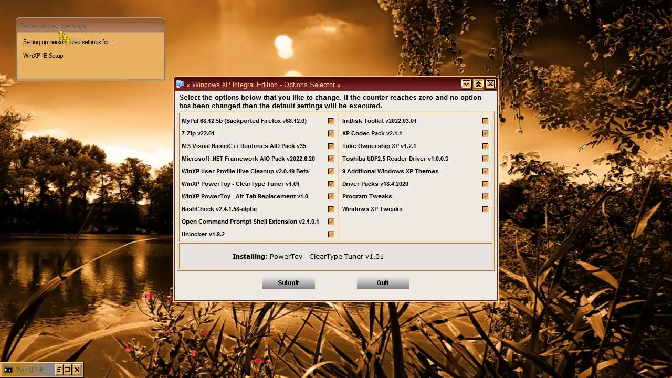Select the 9 Additional Windows XP Themes label
672x378 pixels.
391,171
